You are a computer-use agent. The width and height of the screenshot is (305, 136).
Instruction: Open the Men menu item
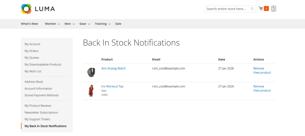tap(68, 24)
